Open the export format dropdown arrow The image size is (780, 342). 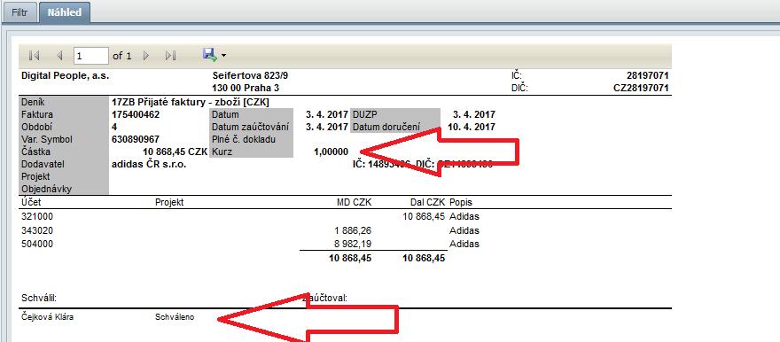click(x=223, y=56)
